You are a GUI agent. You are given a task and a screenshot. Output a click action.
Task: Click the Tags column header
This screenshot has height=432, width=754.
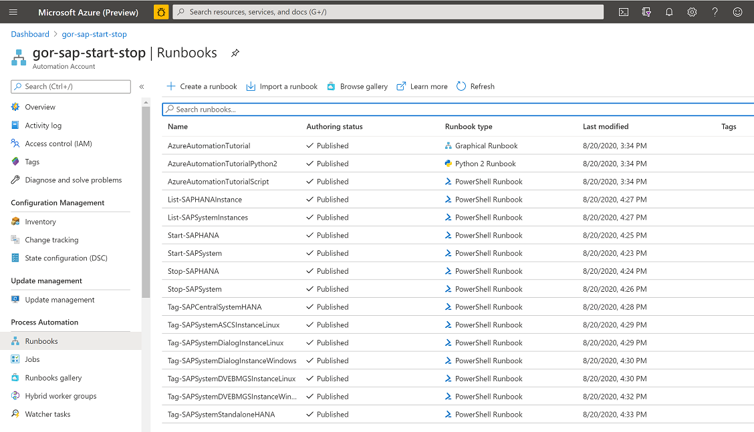(729, 127)
